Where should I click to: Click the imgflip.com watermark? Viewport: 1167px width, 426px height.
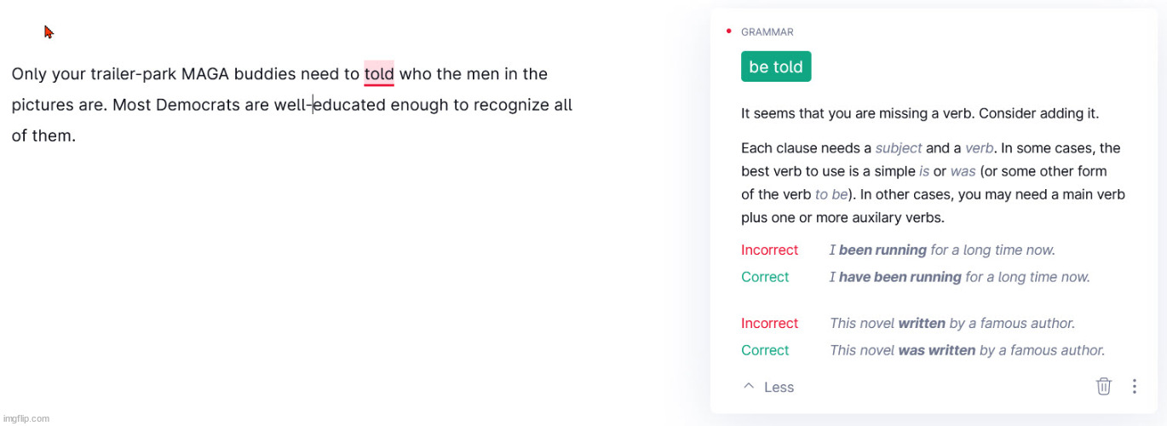26,418
